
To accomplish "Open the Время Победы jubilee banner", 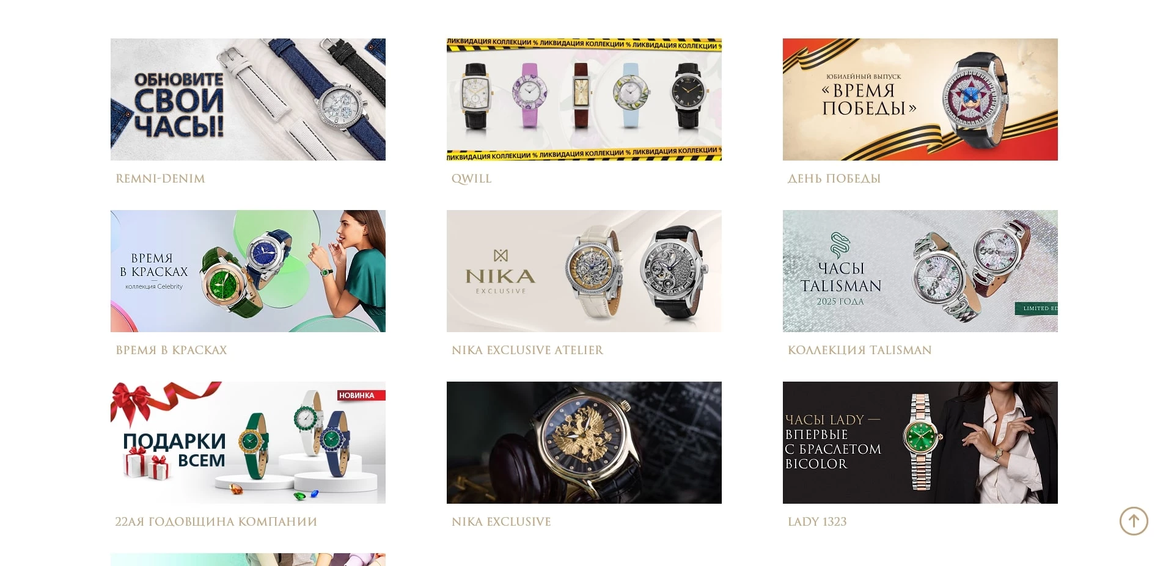I will pos(920,100).
